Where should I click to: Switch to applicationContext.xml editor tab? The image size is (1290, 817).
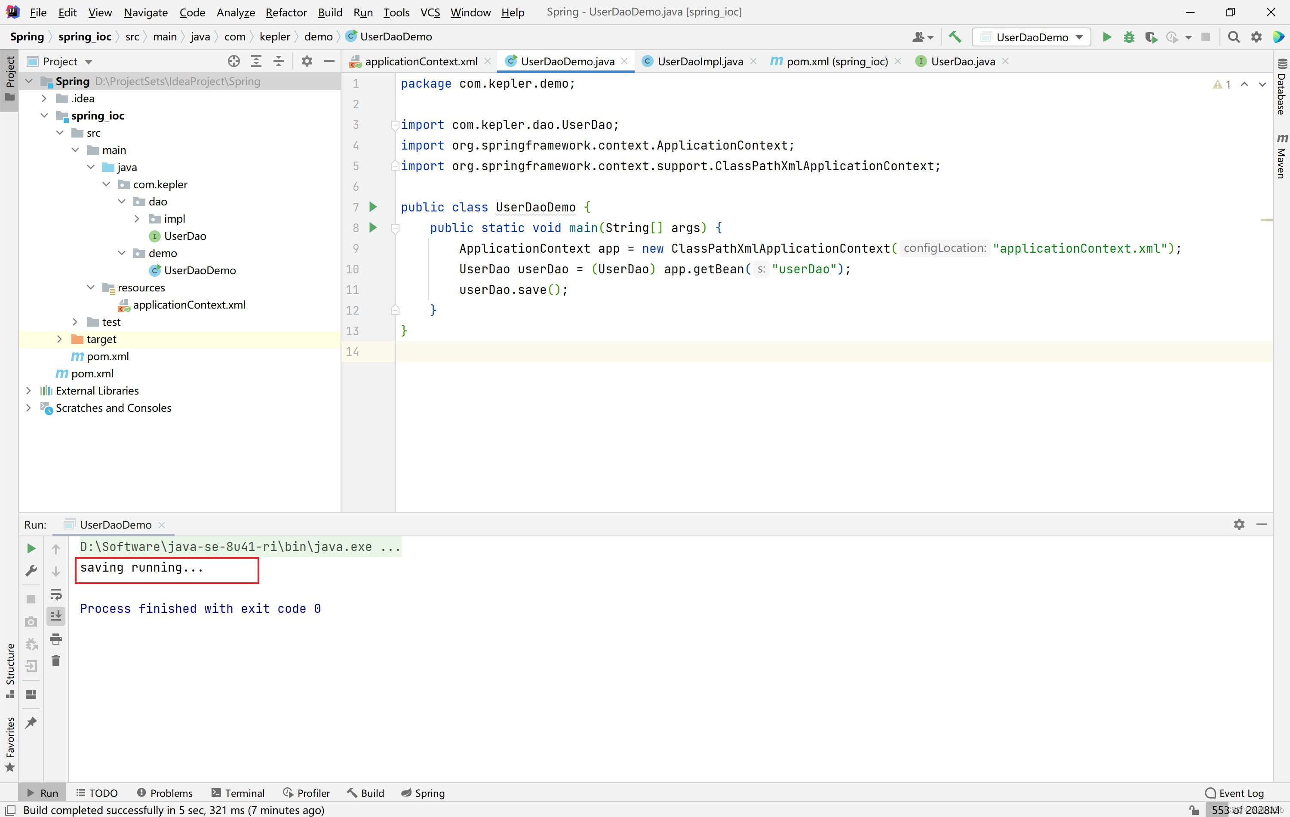pyautogui.click(x=421, y=61)
